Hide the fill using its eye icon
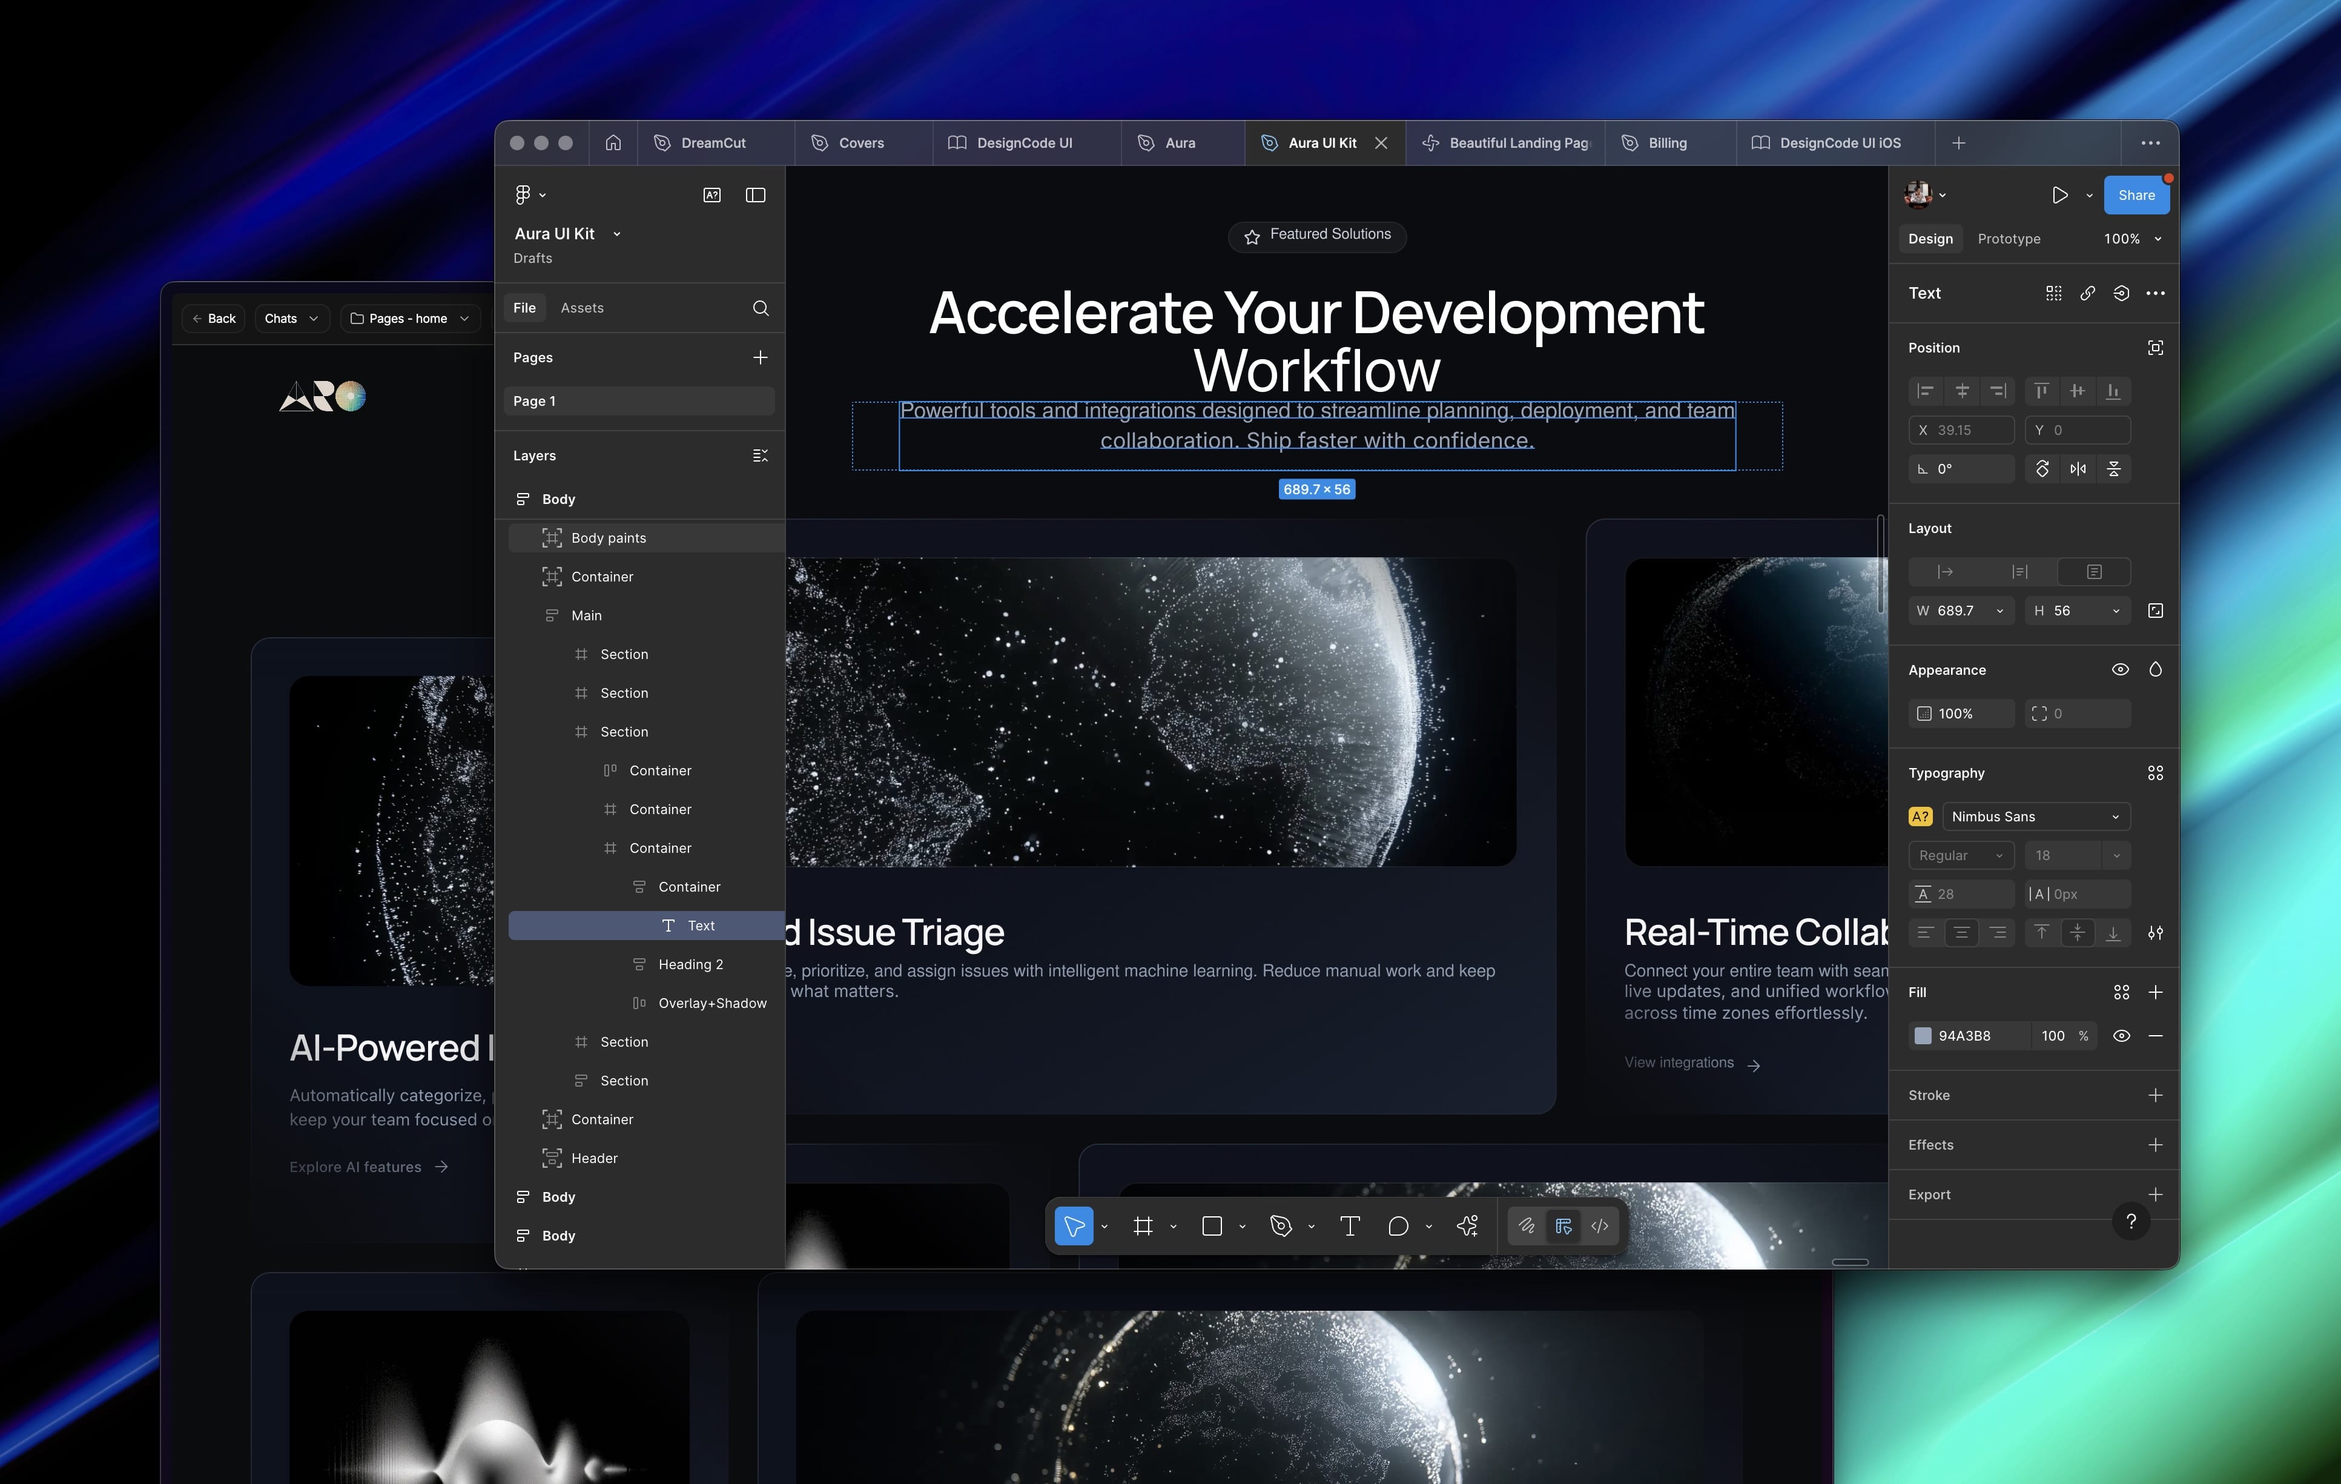Viewport: 2341px width, 1484px height. pyautogui.click(x=2122, y=1036)
